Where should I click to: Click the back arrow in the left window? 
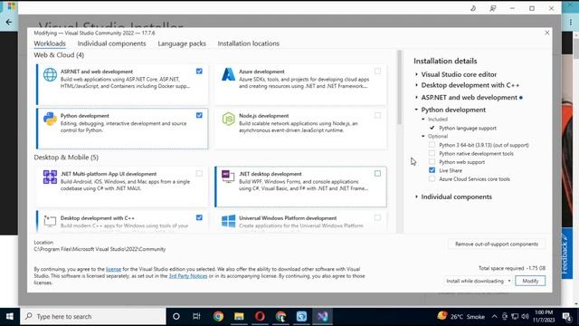9,22
